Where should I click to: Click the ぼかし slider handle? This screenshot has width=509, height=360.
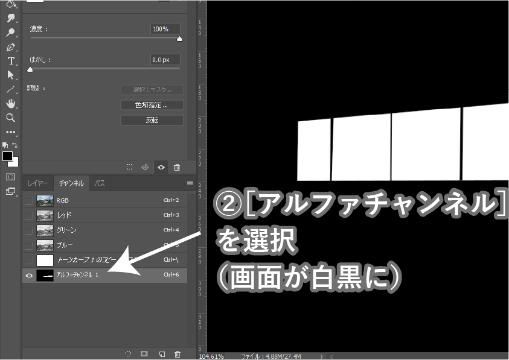click(30, 69)
